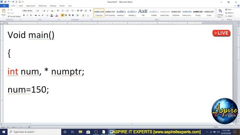Switch to the Review tab

tap(62, 6)
